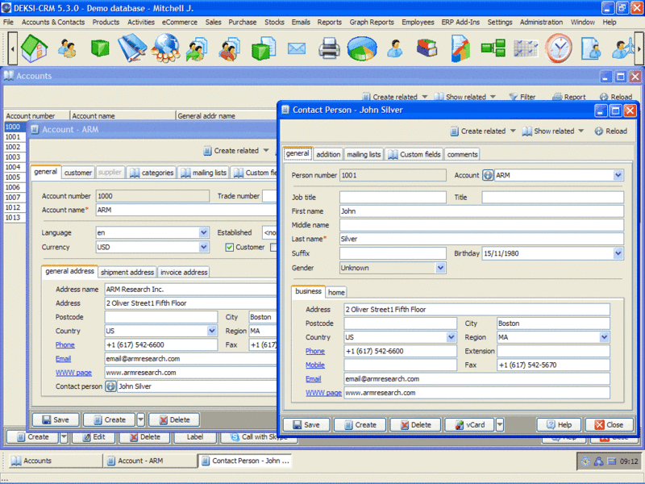The image size is (645, 484).
Task: Open Region dropdown showing MA in Contact Person
Action: [604, 337]
